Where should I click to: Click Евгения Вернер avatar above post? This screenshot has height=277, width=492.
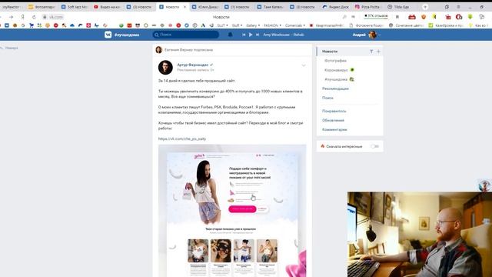pos(159,49)
